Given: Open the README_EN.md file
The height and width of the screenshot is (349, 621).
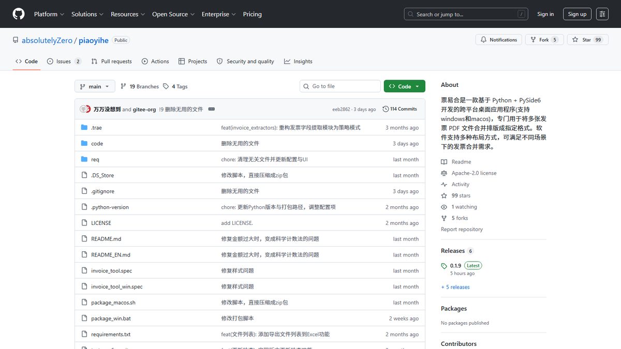Looking at the screenshot, I should [x=111, y=255].
